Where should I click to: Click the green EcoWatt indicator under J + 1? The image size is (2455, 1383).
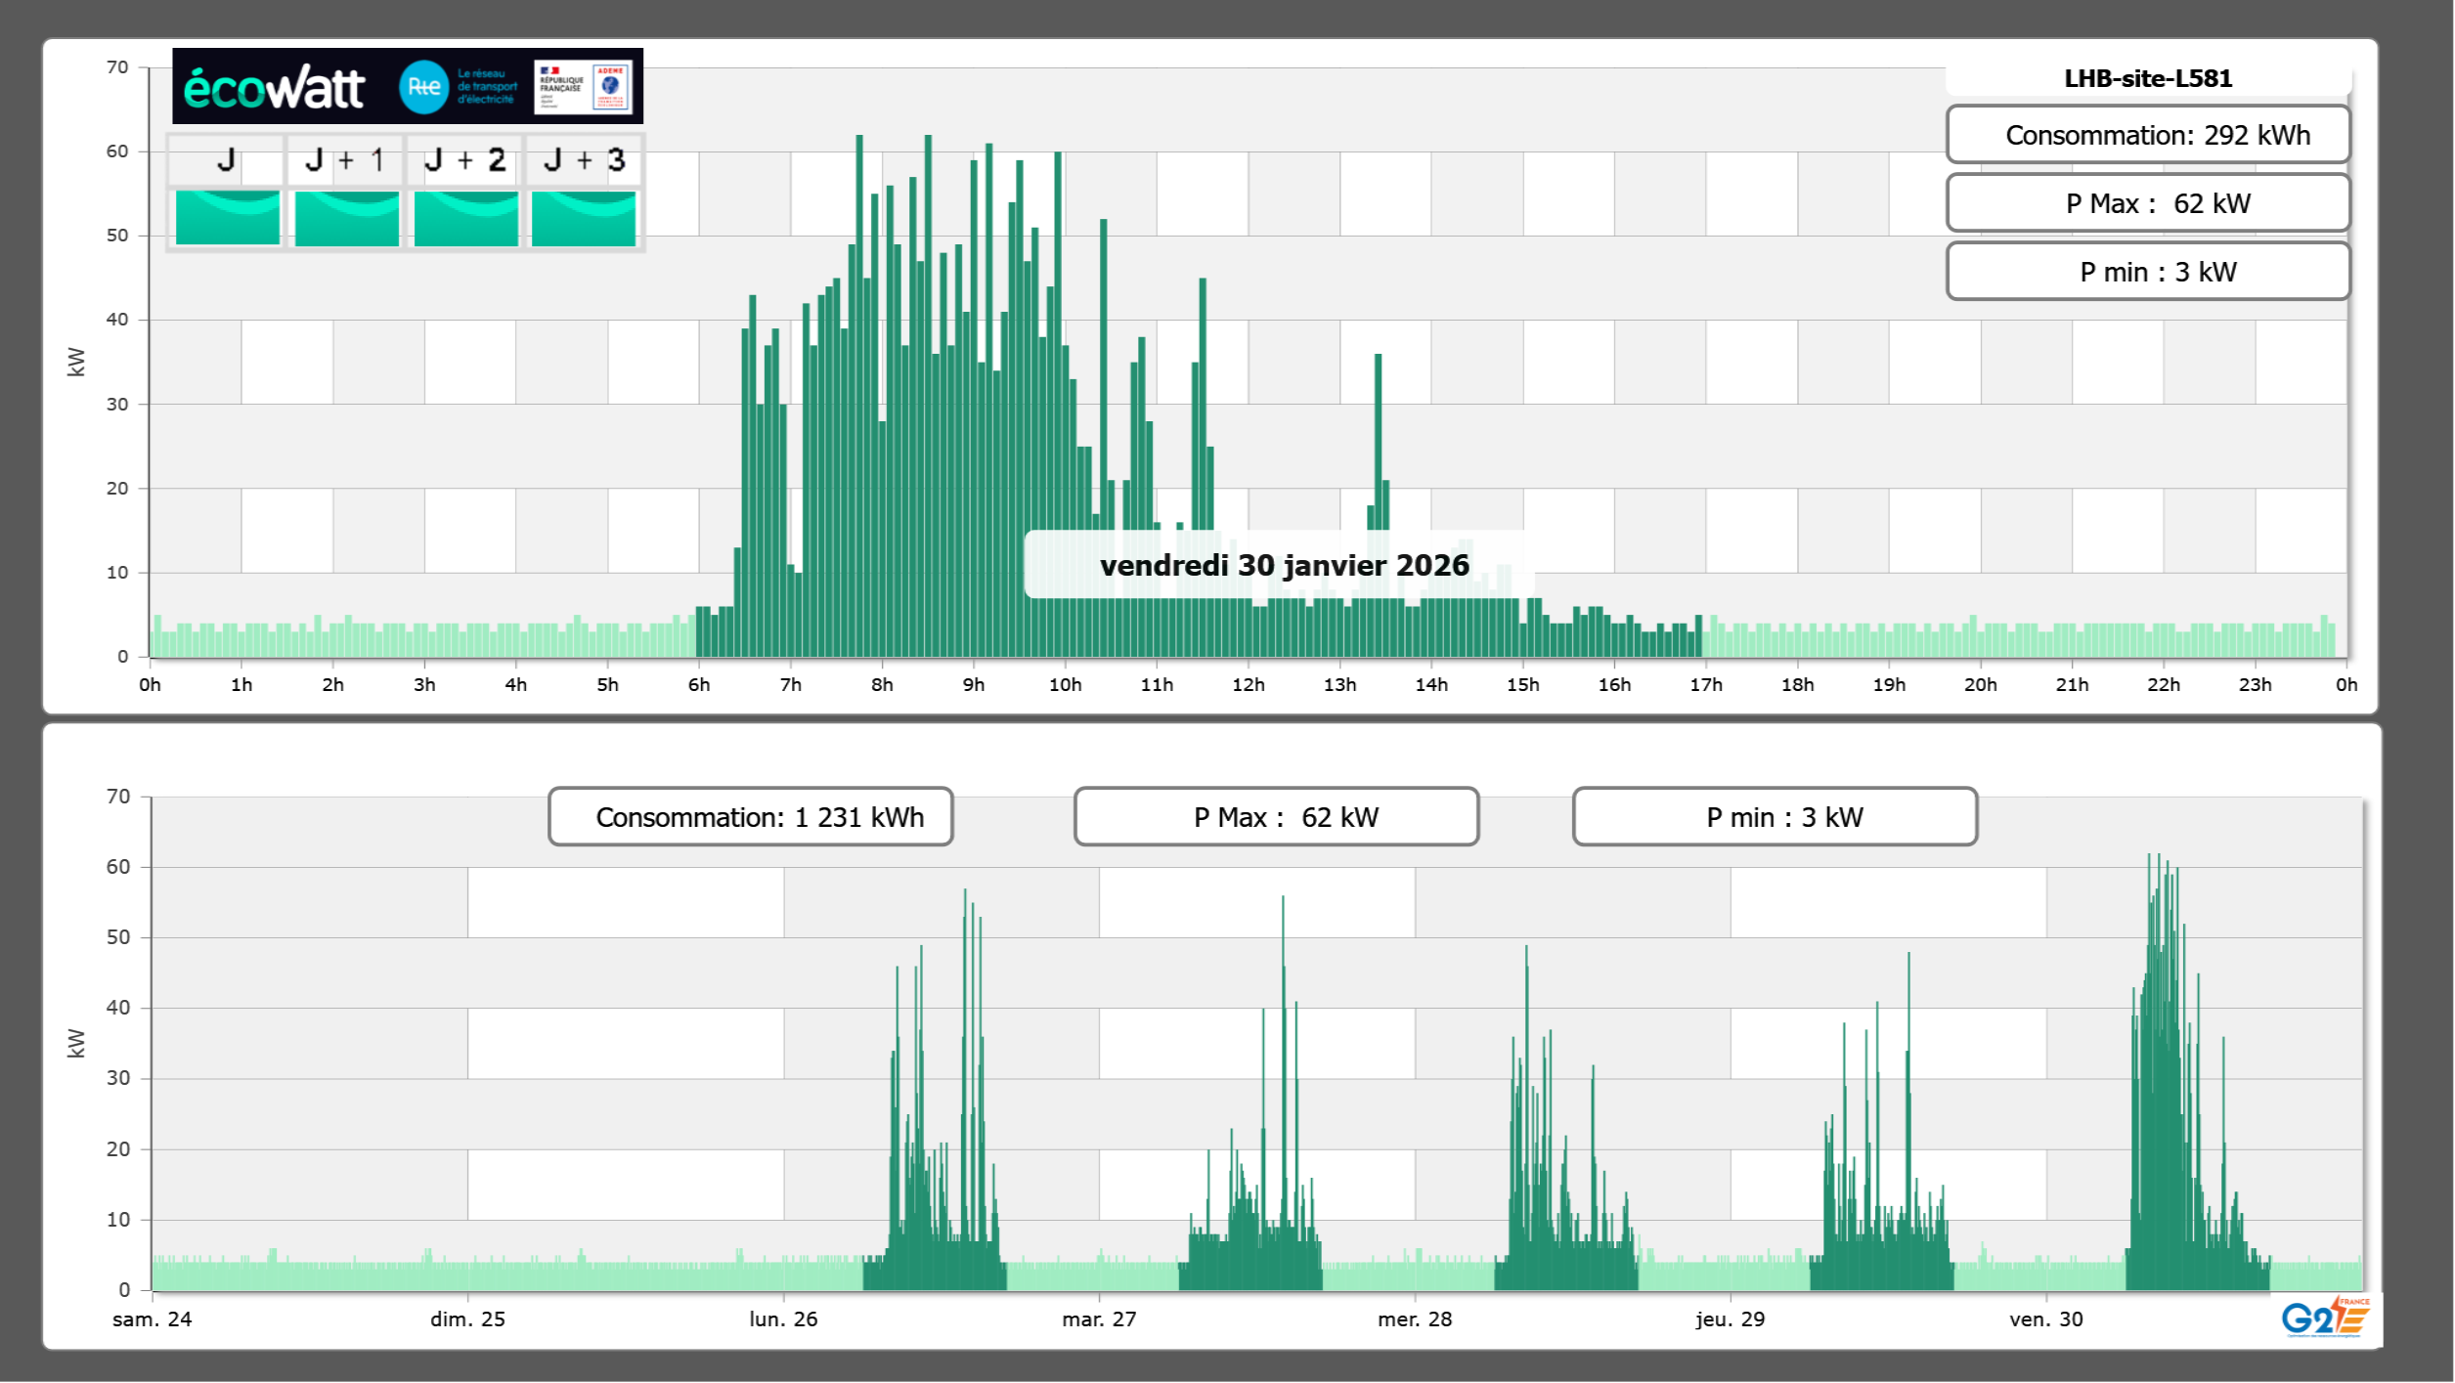tap(346, 218)
